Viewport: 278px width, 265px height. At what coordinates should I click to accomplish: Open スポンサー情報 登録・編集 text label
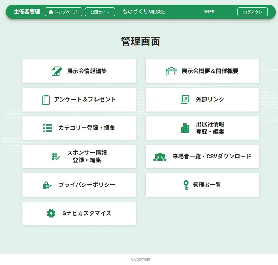point(87,156)
